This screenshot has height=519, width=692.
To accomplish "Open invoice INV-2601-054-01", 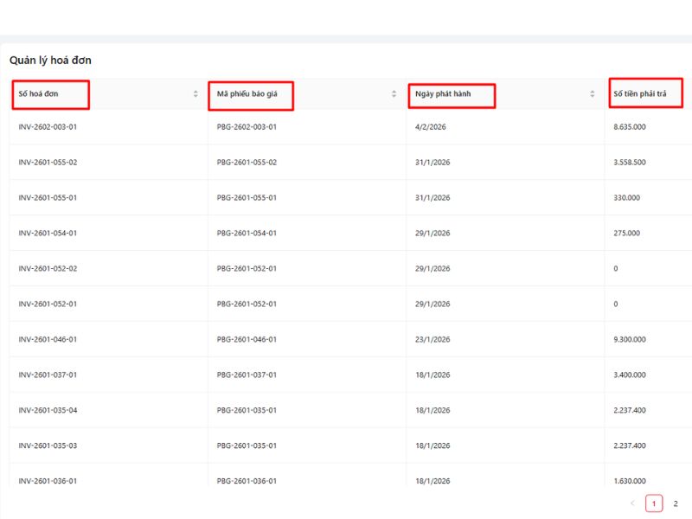I will [x=48, y=234].
